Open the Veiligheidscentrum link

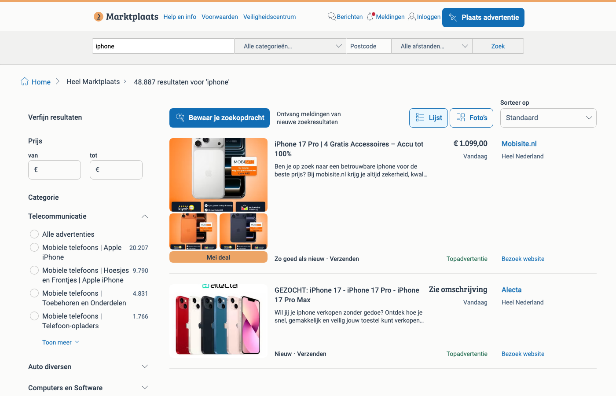pos(269,17)
